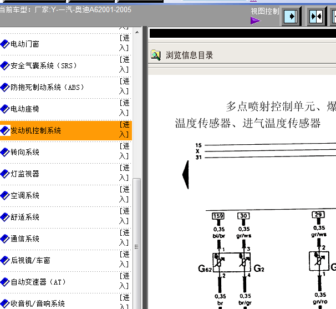The width and height of the screenshot is (336, 309).
Task: Click connector reference 30 on diagram
Action: 243,216
